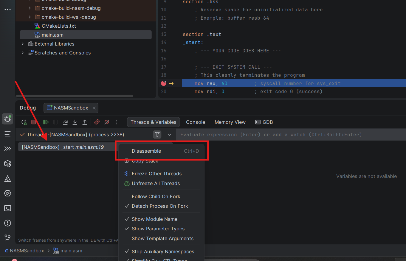Stop the debug session with red square
This screenshot has width=406, height=261.
[34, 122]
